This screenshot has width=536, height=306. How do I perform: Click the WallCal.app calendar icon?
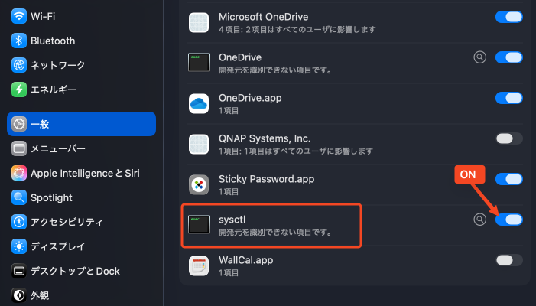(199, 265)
